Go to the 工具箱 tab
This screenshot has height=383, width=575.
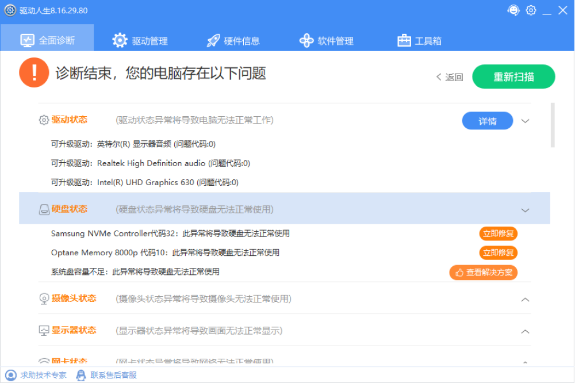coord(420,41)
